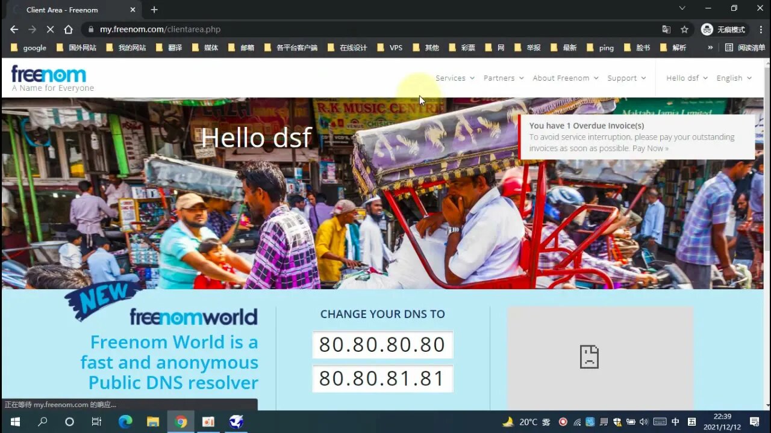
Task: Open the VPS bookmark folder
Action: (389, 48)
